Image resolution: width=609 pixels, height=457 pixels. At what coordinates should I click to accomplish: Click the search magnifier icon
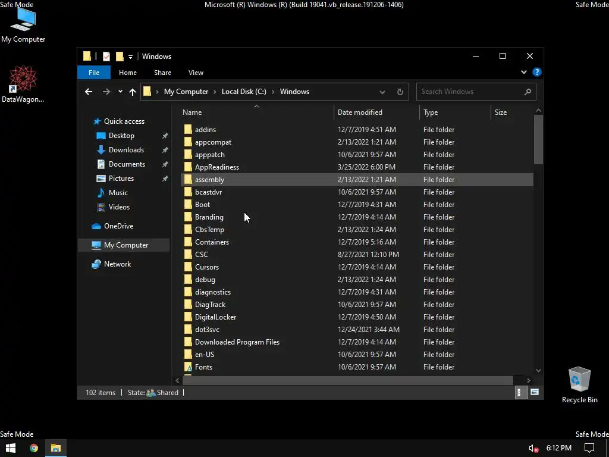(x=528, y=92)
